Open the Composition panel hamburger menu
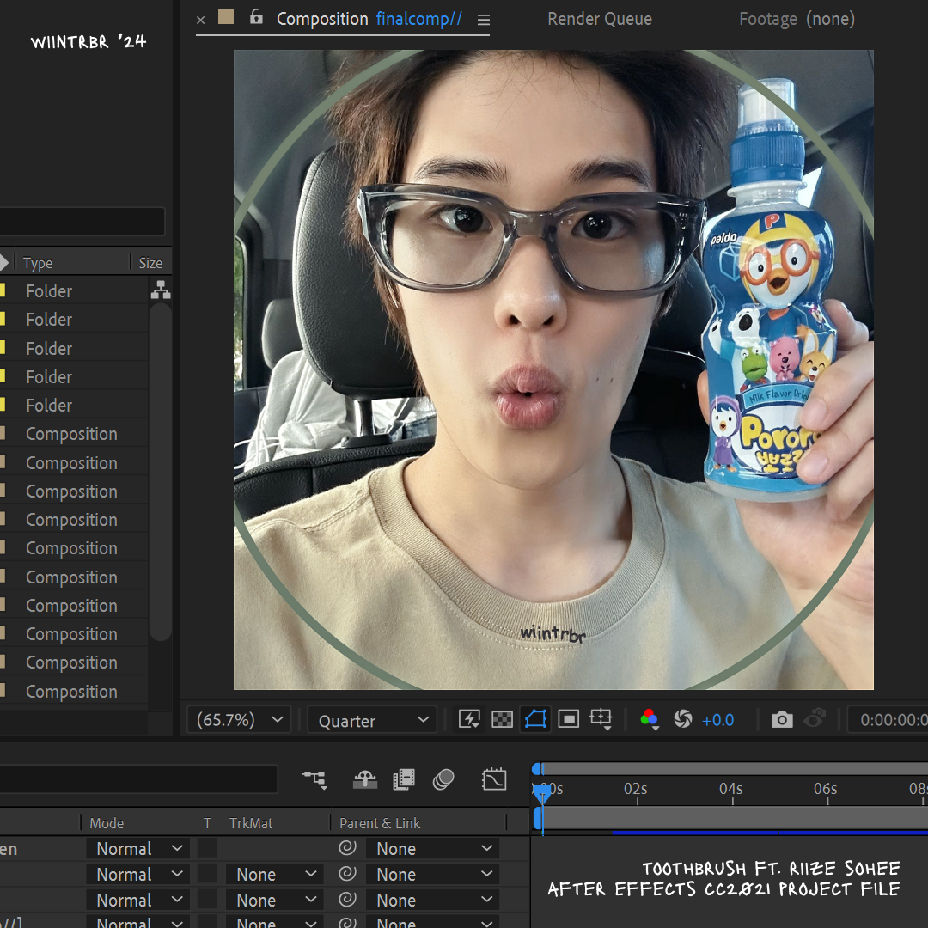The height and width of the screenshot is (928, 928). point(484,20)
